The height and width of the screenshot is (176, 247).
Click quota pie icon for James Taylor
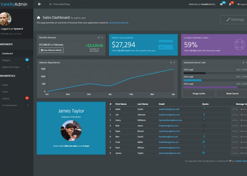tap(204, 152)
